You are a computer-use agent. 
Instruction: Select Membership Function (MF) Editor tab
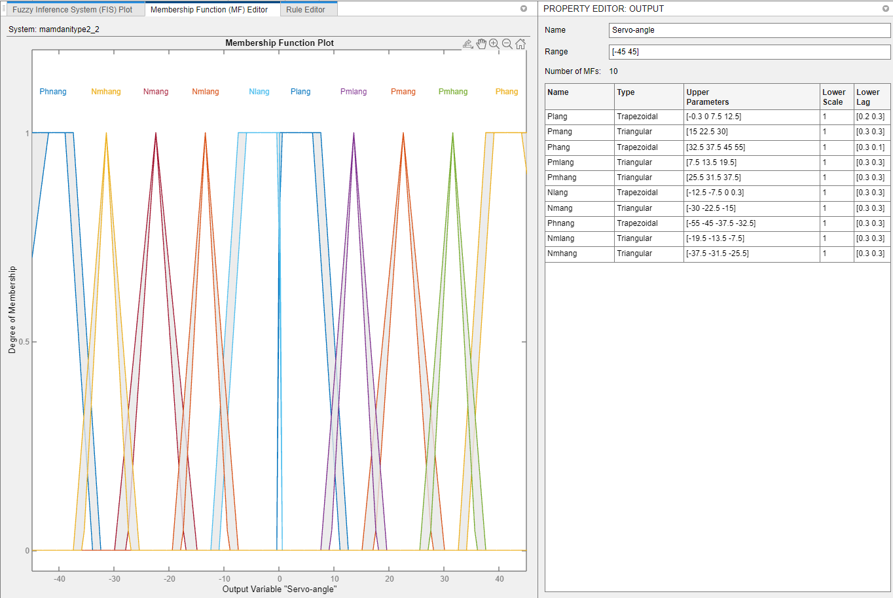tap(210, 10)
